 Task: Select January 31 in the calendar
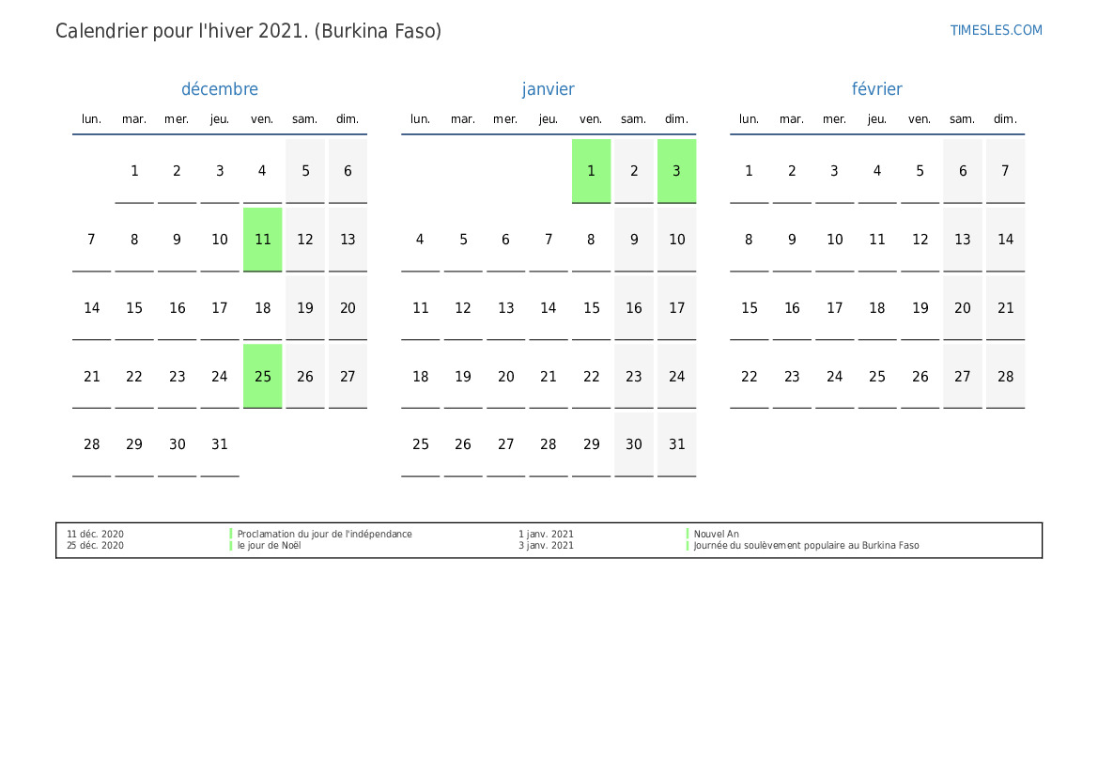pyautogui.click(x=676, y=444)
